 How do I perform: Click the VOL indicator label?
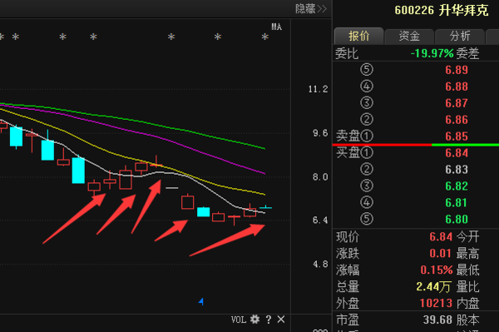(x=239, y=320)
